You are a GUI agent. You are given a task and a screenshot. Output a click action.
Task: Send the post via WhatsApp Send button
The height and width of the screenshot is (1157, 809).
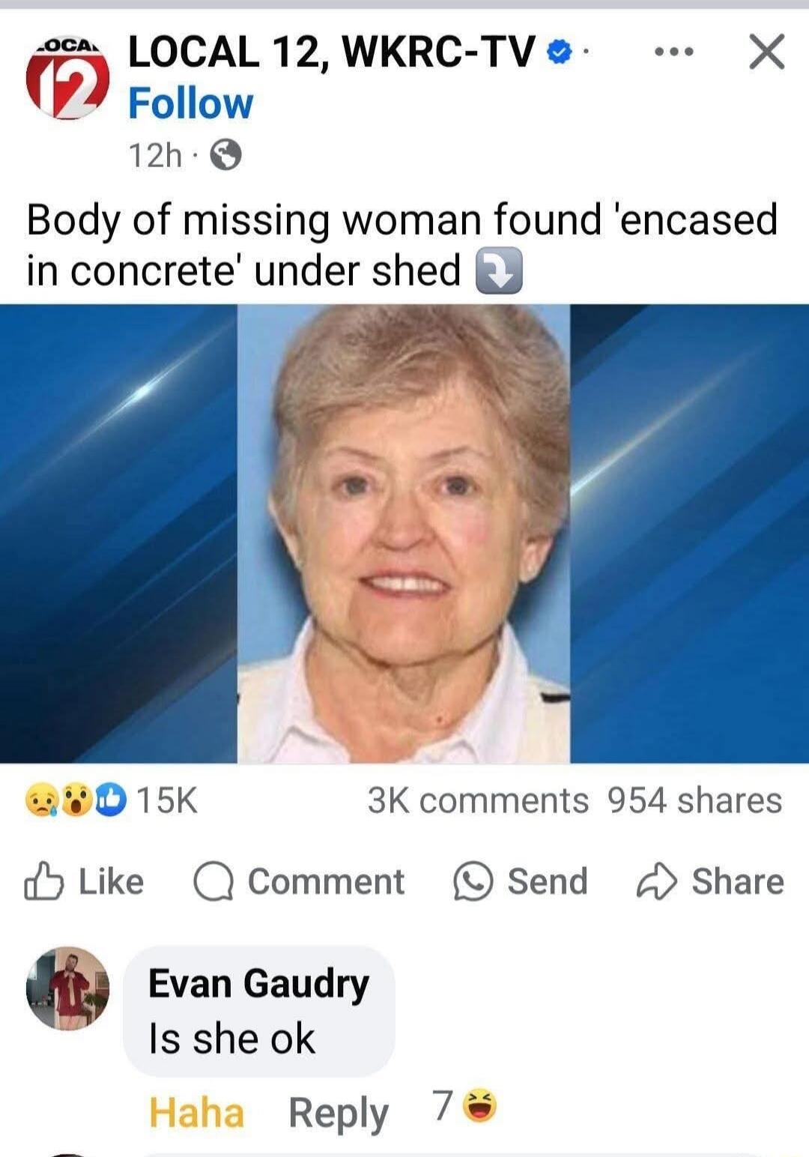(521, 881)
